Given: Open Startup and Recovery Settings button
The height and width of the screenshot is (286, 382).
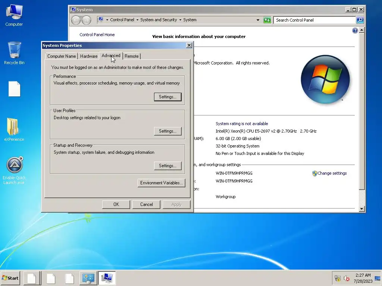Looking at the screenshot, I should pos(167,166).
